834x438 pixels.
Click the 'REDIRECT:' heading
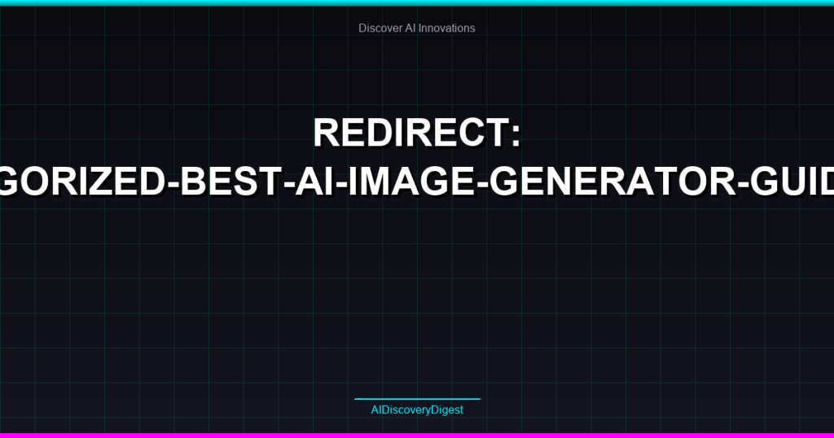tap(417, 133)
